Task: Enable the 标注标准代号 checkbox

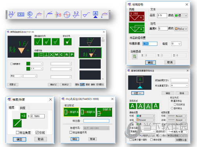Action: pos(70,132)
